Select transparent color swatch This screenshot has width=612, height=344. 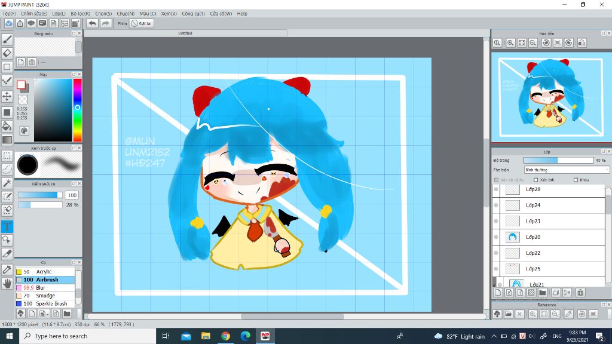(x=23, y=100)
